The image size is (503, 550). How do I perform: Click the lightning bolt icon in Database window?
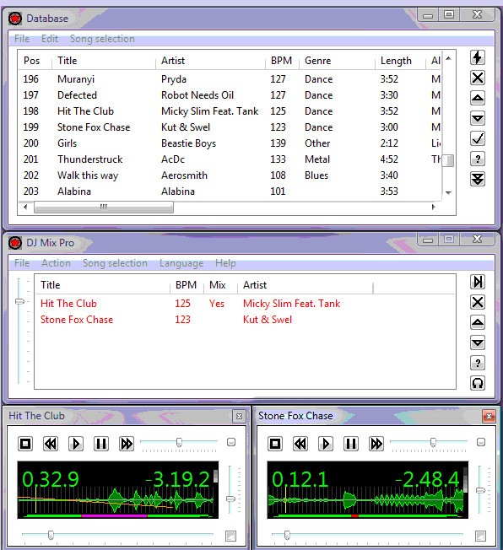coord(478,57)
